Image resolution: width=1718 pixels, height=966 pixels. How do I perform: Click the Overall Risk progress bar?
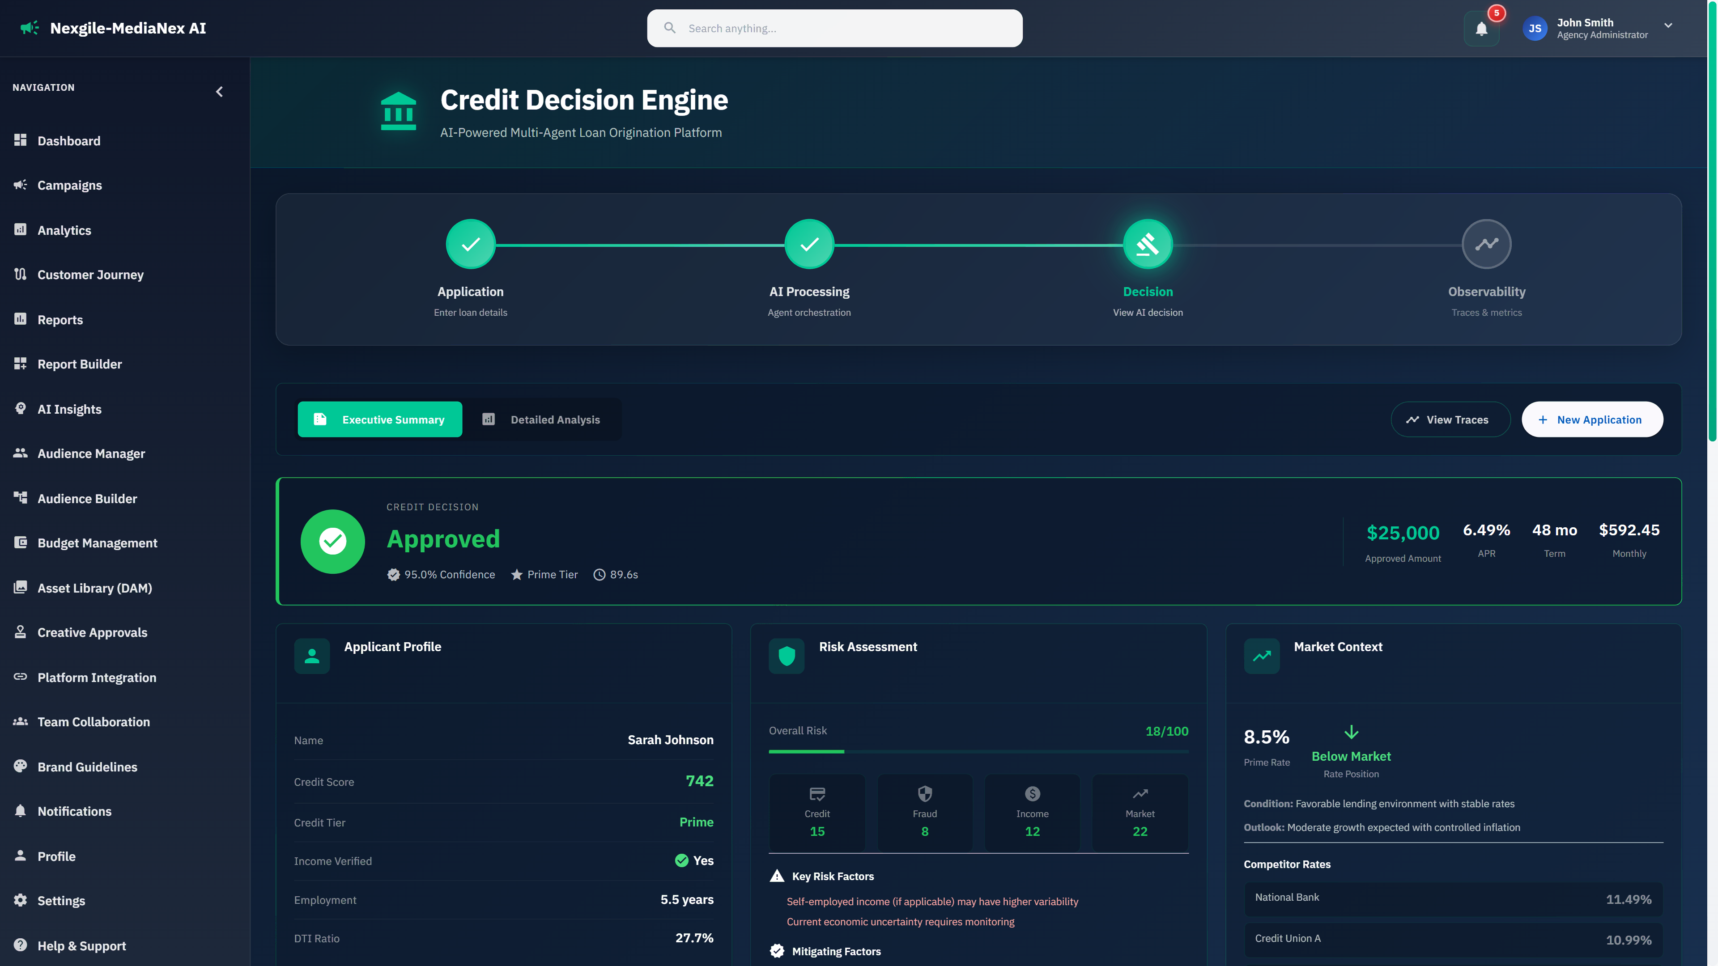978,752
